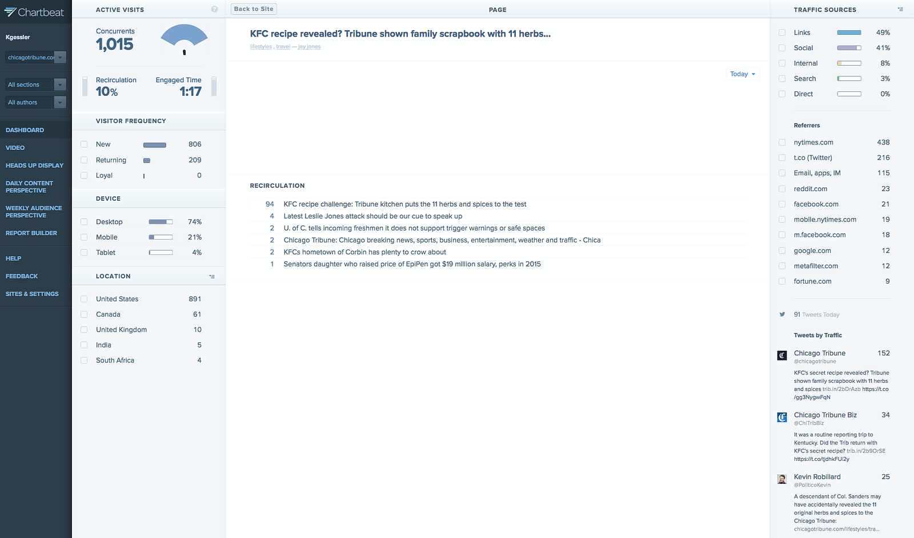Select the Social traffic source checkbox
This screenshot has width=914, height=538.
782,48
